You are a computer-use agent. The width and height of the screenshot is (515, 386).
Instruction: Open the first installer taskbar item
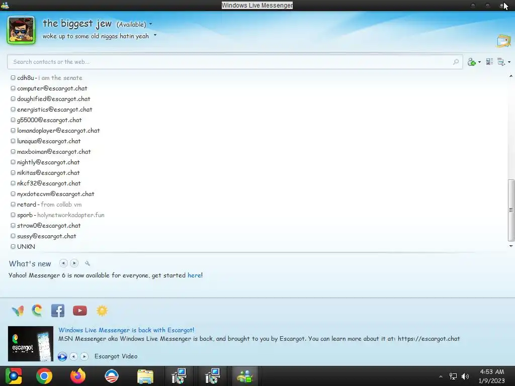[x=179, y=376]
